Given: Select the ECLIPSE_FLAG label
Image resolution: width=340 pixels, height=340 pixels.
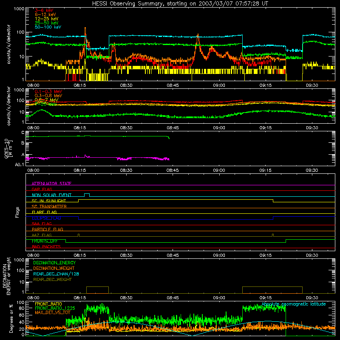Looking at the screenshot, I should click(46, 218).
